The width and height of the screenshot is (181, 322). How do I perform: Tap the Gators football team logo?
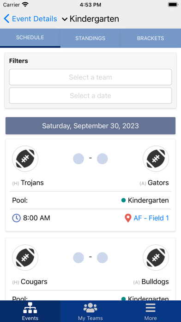(x=156, y=159)
